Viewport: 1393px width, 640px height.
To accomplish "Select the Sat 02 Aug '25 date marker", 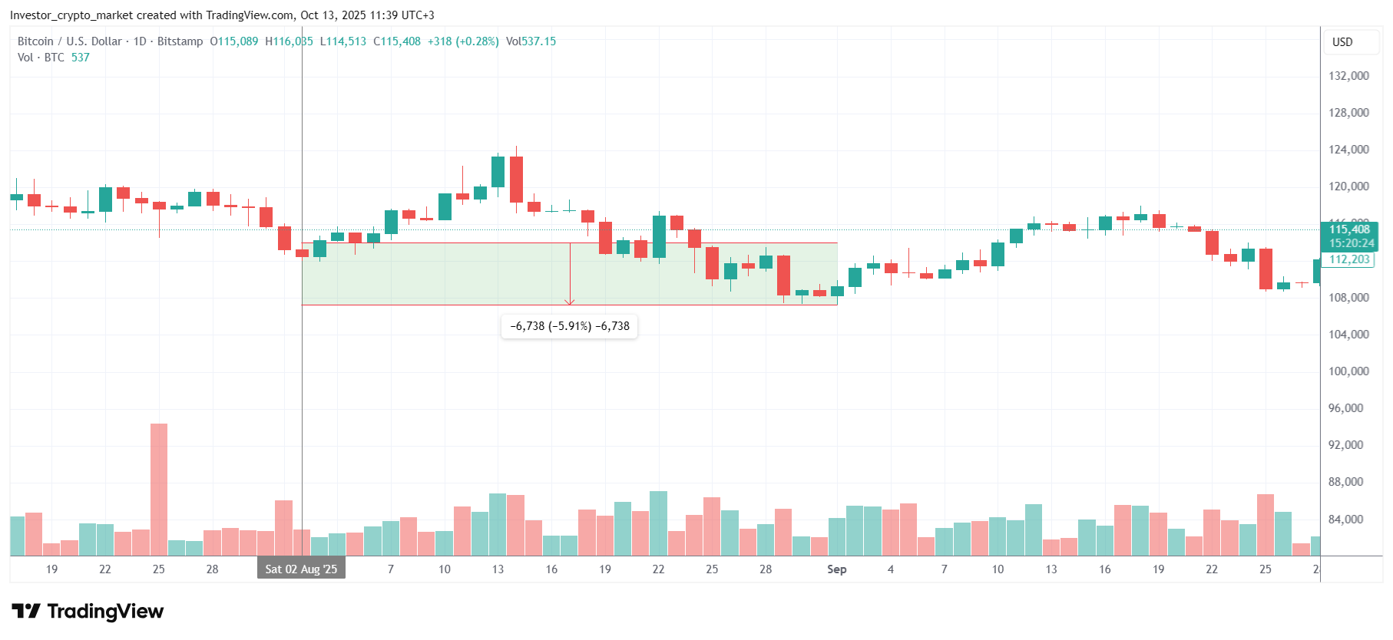I will [x=301, y=569].
